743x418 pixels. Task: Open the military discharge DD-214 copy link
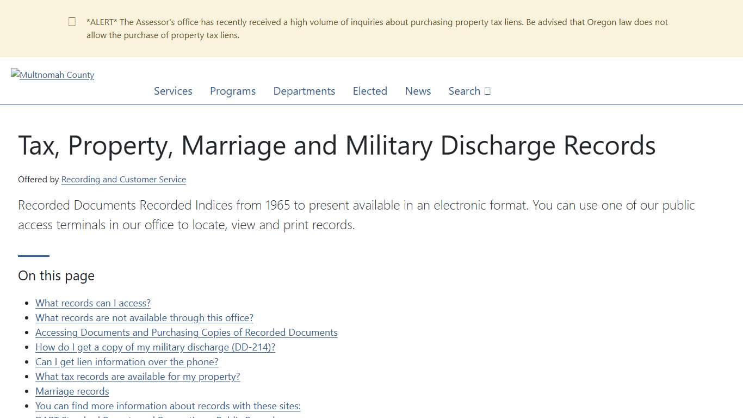[155, 347]
